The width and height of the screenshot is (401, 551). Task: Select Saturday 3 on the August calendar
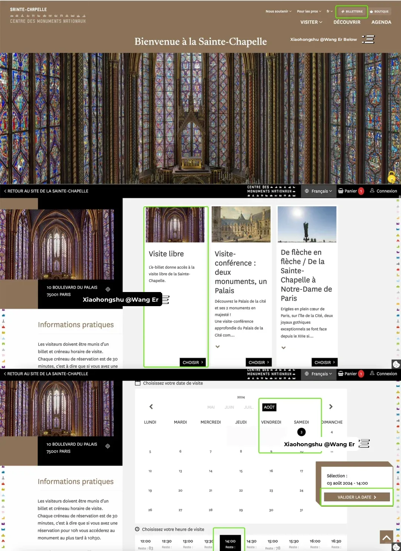click(x=301, y=432)
